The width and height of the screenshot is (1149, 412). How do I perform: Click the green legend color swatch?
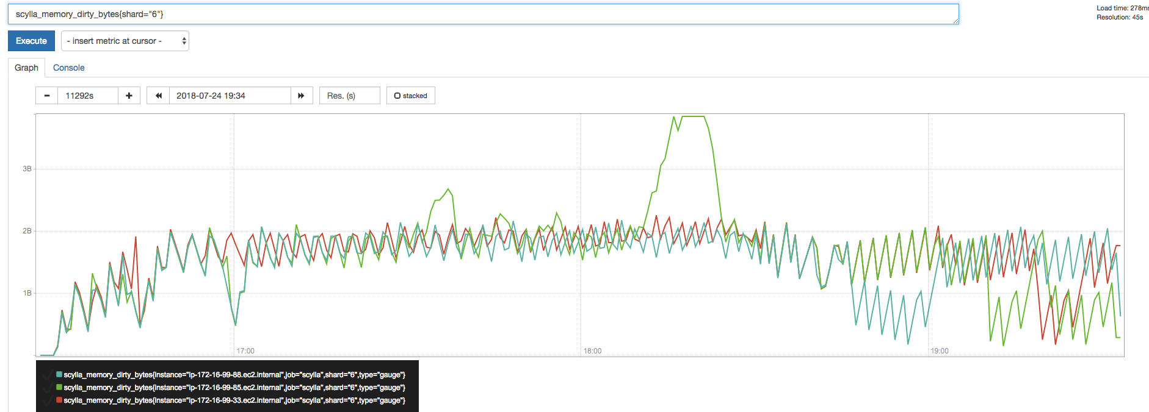59,387
